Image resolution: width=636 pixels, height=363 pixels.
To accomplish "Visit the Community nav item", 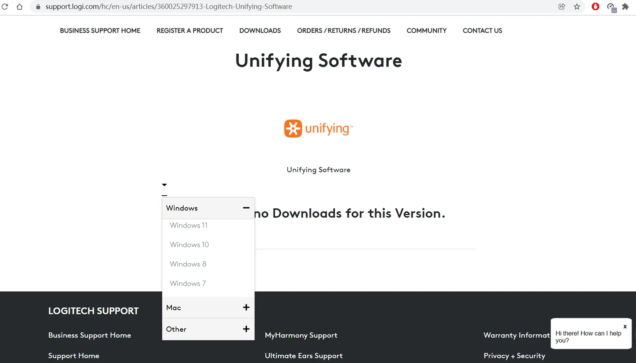I will pos(427,31).
